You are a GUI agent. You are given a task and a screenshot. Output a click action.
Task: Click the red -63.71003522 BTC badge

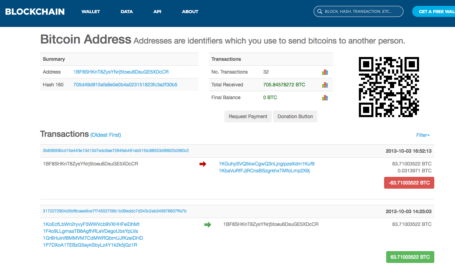(409, 183)
